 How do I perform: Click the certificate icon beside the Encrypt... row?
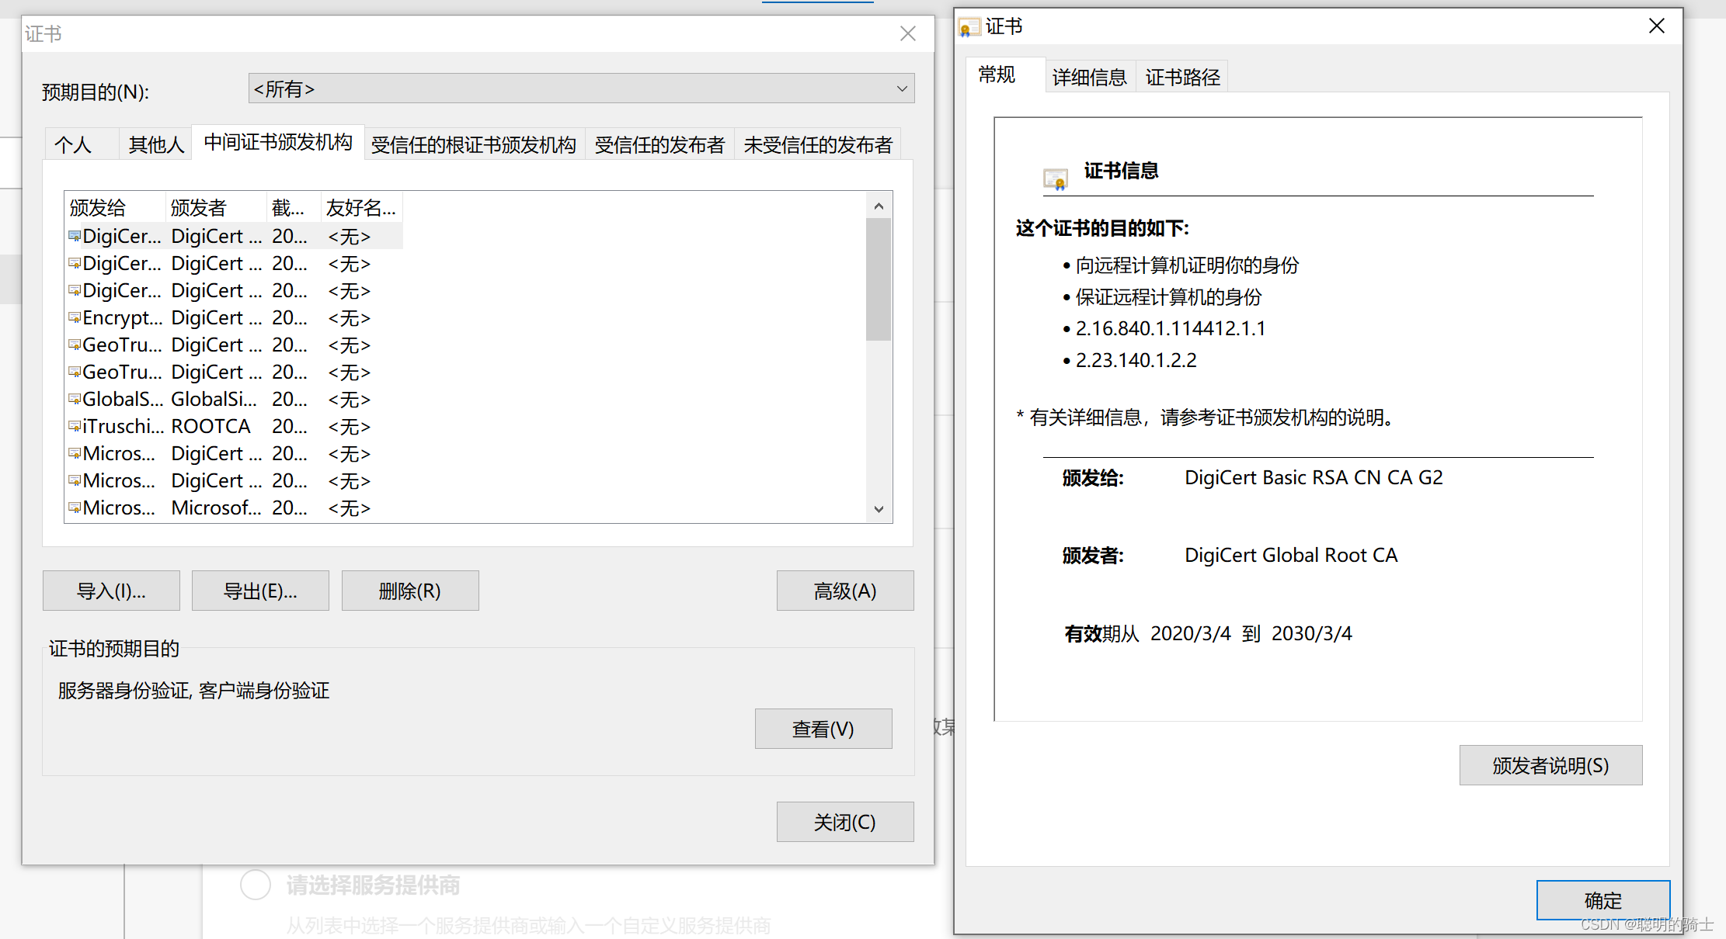75,317
